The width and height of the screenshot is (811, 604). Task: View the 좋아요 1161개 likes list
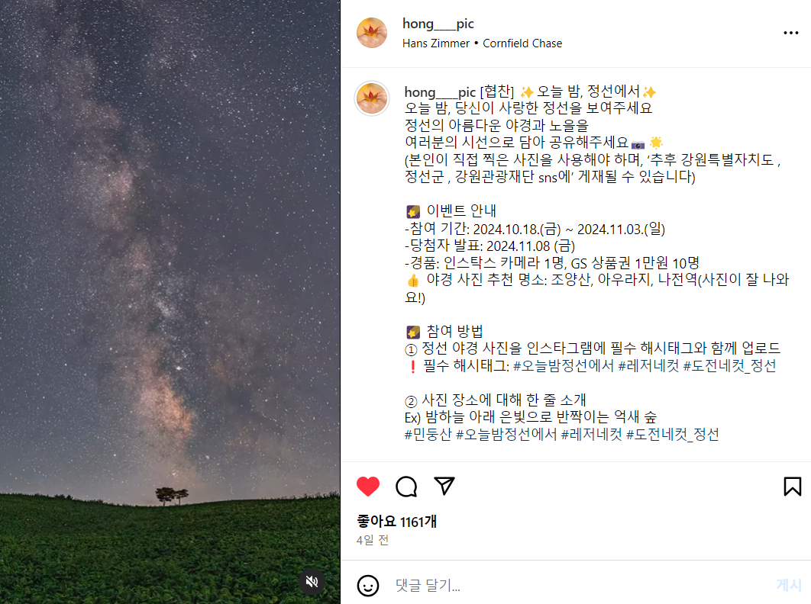coord(396,522)
